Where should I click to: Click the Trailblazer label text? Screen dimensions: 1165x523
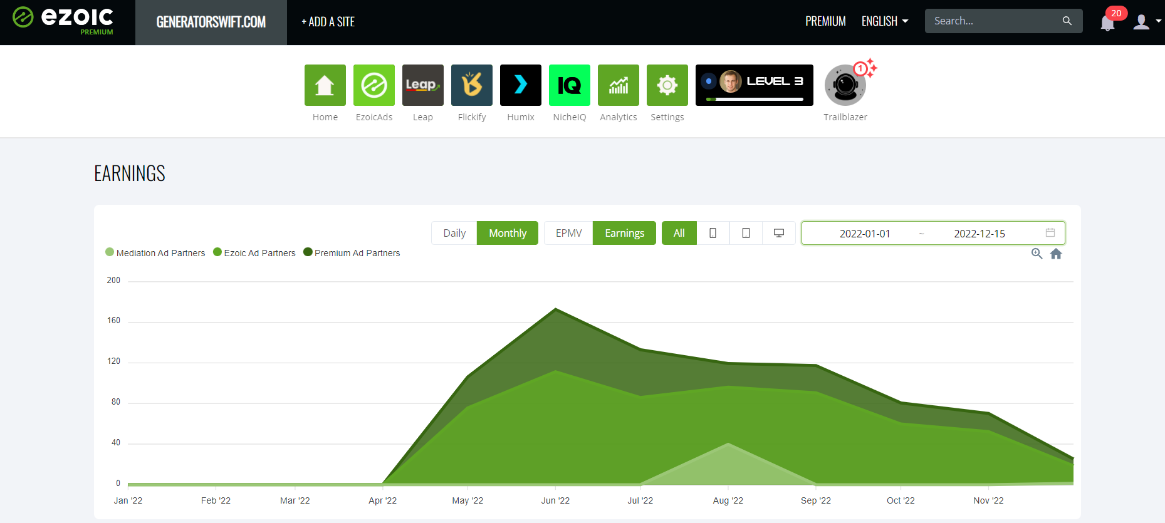845,117
